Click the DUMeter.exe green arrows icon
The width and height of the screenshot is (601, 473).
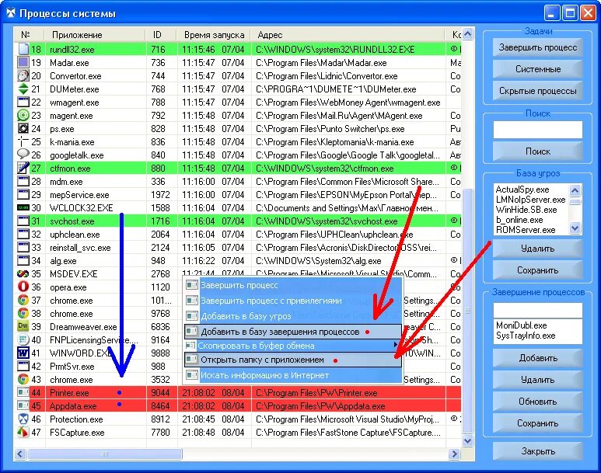coord(23,89)
